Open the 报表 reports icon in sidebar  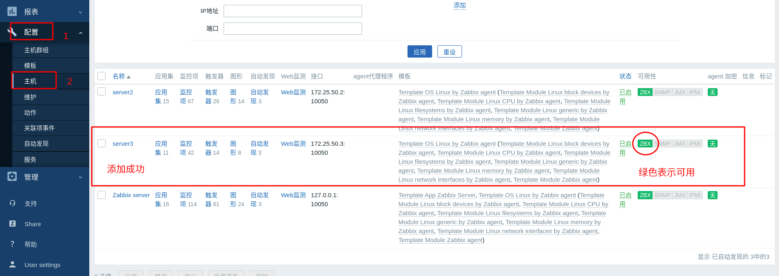[12, 11]
